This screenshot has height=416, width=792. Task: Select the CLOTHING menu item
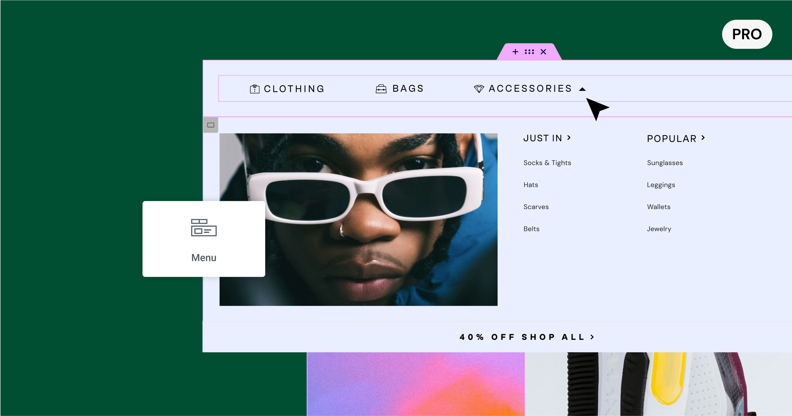tap(287, 88)
